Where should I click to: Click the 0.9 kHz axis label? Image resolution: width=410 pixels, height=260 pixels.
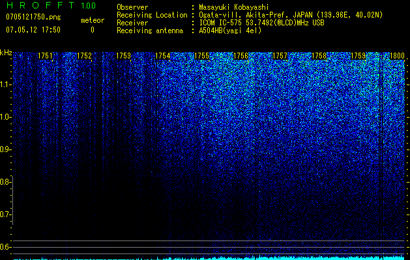coord(5,149)
